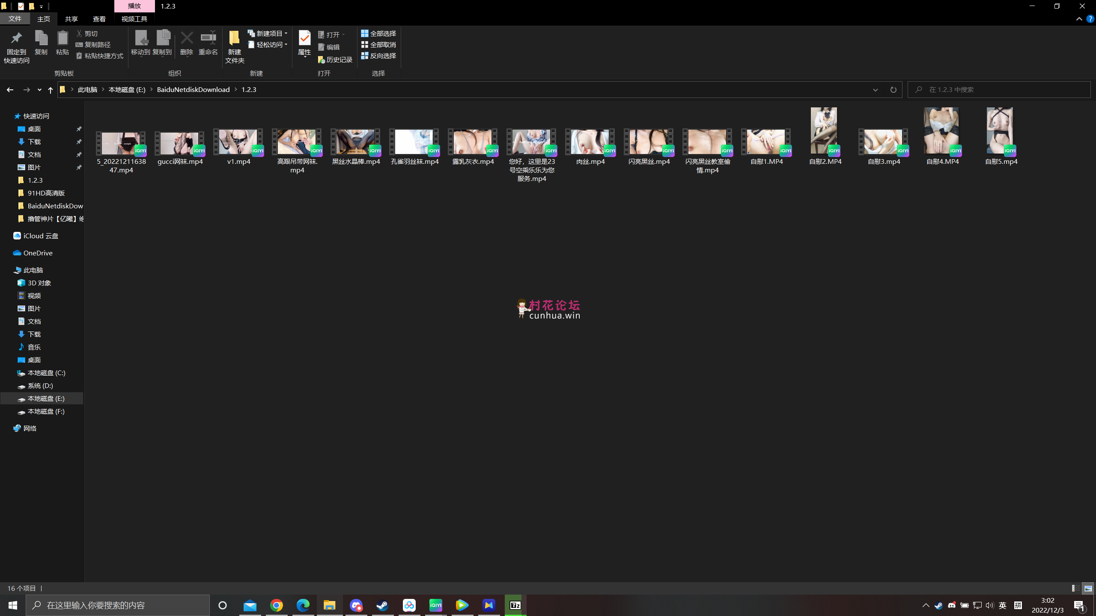Click the 反向选择 button
This screenshot has height=616, width=1096.
click(x=378, y=56)
